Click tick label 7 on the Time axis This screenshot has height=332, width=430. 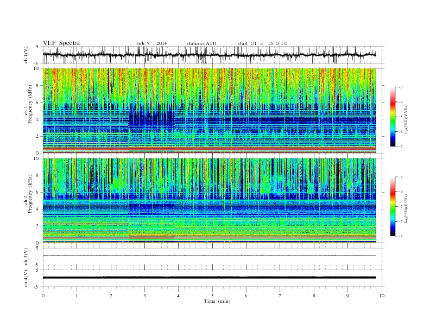click(x=280, y=296)
